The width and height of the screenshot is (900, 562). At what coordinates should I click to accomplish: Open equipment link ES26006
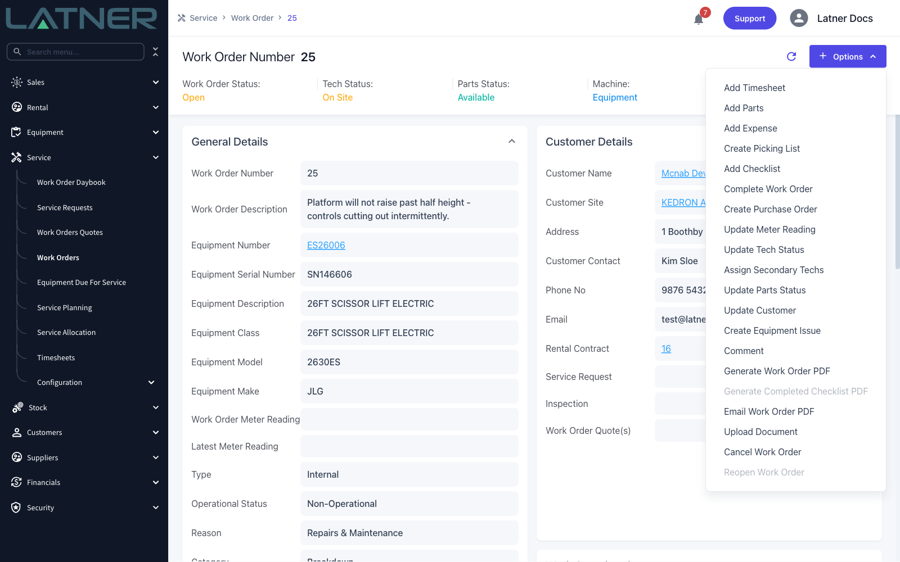(326, 245)
